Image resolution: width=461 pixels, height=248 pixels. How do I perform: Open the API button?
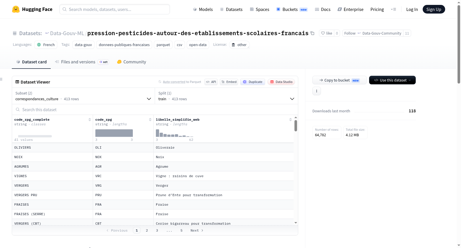[x=211, y=82]
